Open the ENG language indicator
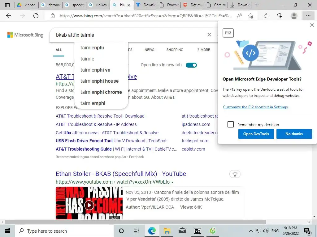The width and height of the screenshot is (317, 237). click(275, 231)
